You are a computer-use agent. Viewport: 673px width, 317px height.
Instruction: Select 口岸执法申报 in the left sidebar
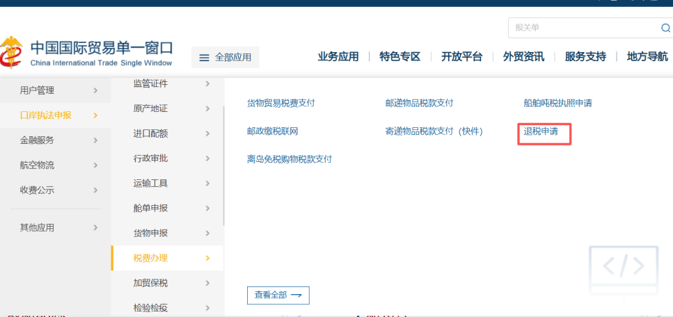tap(56, 115)
